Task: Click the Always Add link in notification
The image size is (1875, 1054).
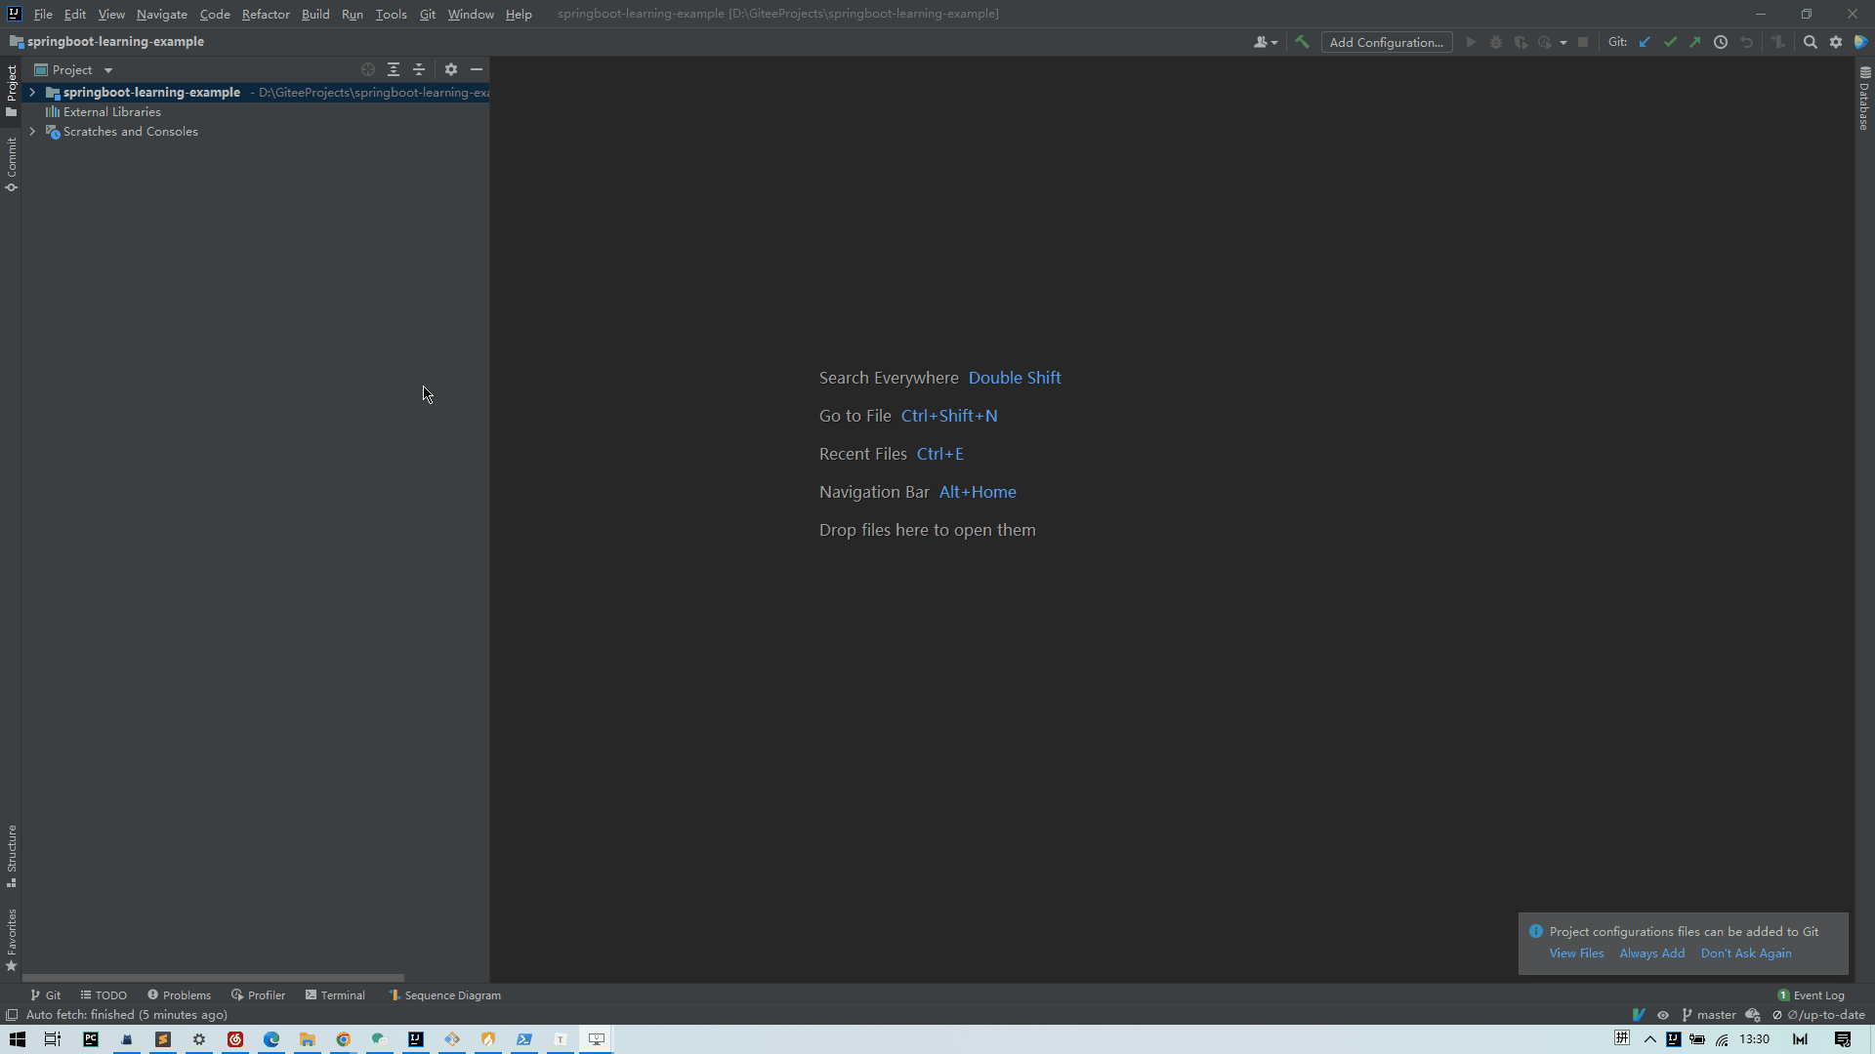Action: [1651, 953]
